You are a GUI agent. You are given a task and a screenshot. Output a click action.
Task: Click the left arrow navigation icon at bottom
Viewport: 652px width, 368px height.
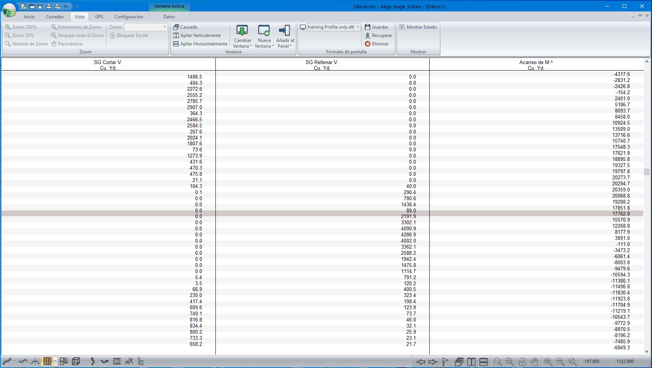tap(421, 362)
